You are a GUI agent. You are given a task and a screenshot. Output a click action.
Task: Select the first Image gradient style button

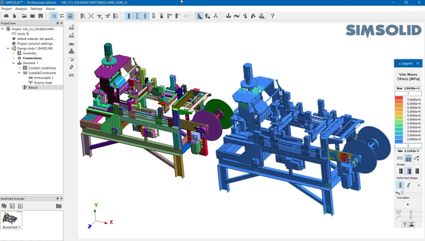pos(400,171)
